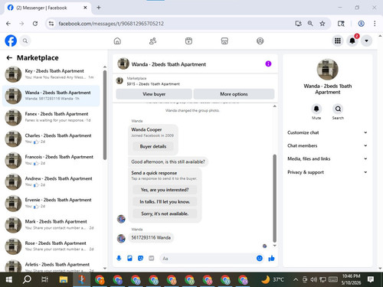Bookmark this page with the star icon

[x=322, y=24]
